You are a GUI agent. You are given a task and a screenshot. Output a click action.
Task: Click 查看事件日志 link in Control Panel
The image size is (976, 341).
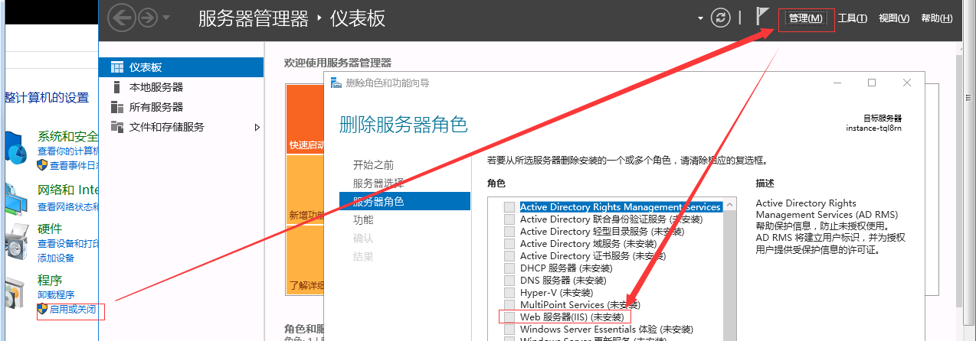[74, 165]
